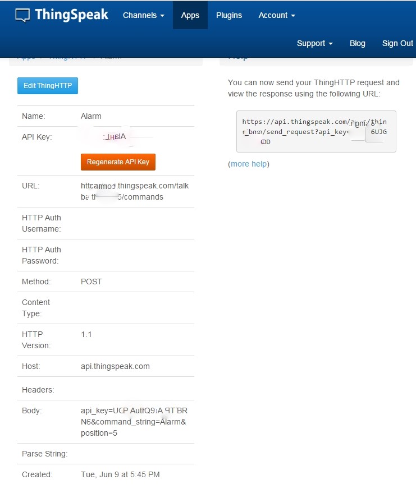
Task: Click the help text about ThingHTTP request
Action: (x=314, y=88)
